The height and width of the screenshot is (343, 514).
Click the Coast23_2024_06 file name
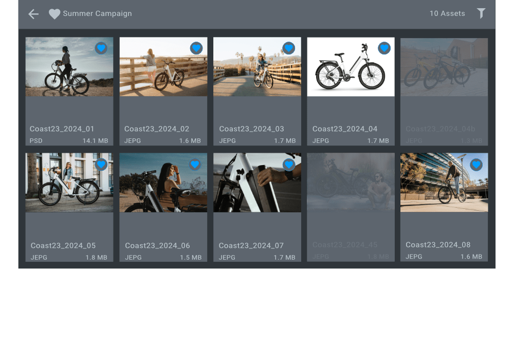[157, 246]
